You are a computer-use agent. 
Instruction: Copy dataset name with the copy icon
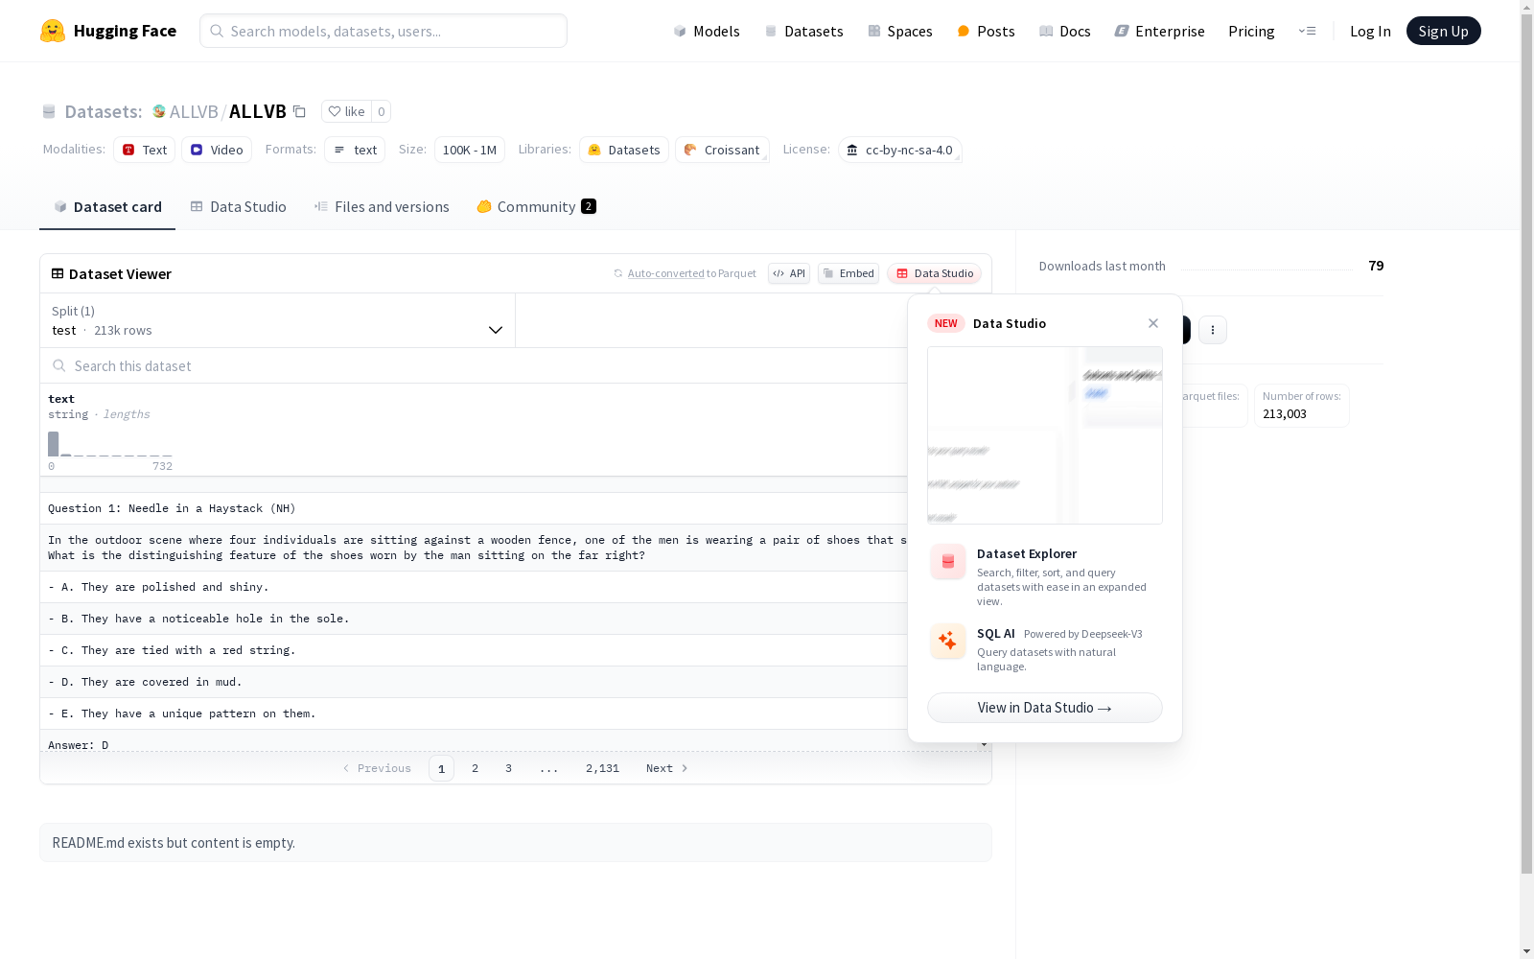(299, 111)
